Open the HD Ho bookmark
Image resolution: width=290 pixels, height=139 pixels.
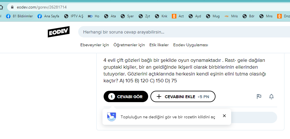point(94,16)
